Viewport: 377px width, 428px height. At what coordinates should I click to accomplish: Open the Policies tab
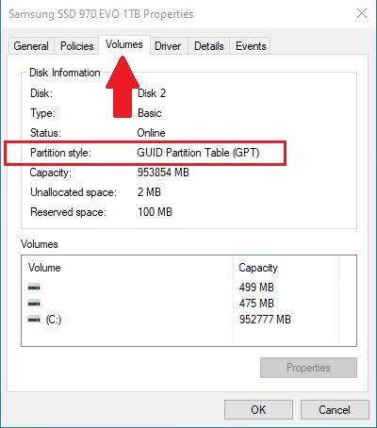pos(77,46)
